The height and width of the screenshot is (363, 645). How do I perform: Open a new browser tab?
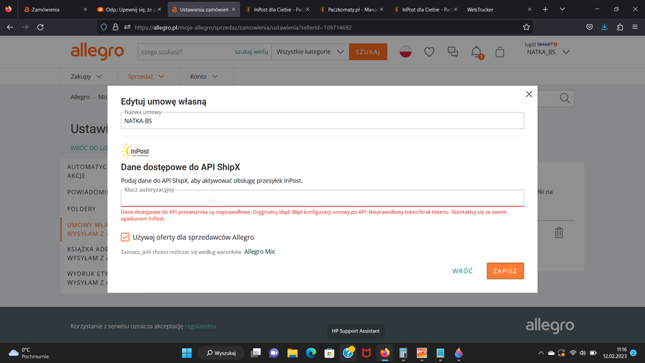click(x=545, y=9)
